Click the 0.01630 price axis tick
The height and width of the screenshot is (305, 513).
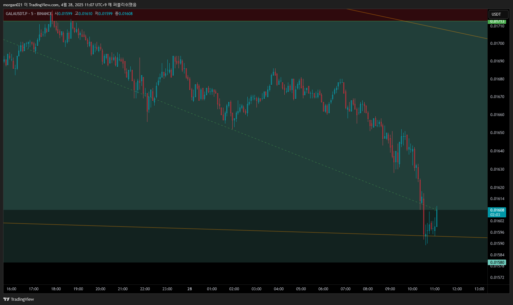click(x=497, y=169)
